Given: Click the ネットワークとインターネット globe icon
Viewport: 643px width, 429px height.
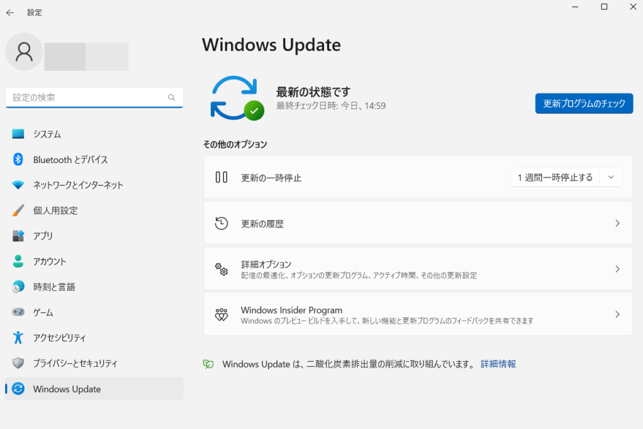Looking at the screenshot, I should (x=16, y=185).
